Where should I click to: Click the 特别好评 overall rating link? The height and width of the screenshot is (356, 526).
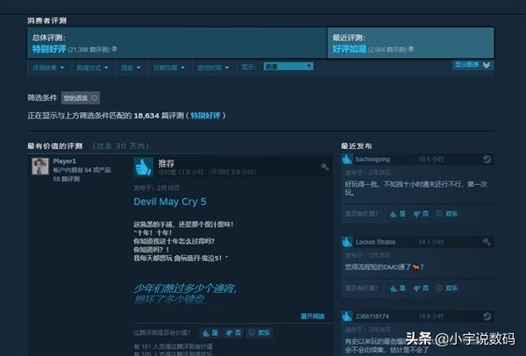coord(49,49)
